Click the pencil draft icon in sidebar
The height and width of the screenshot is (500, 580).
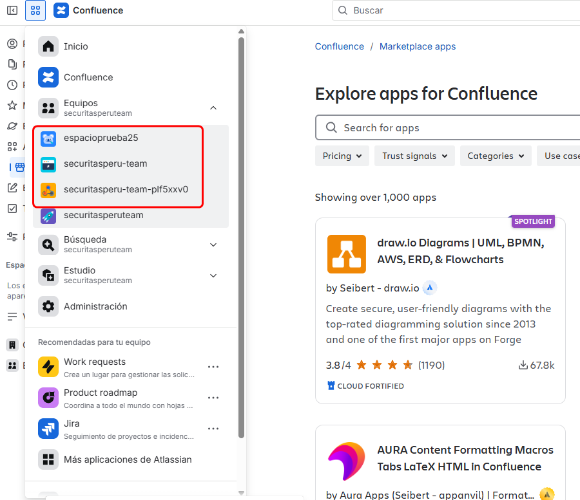click(12, 188)
